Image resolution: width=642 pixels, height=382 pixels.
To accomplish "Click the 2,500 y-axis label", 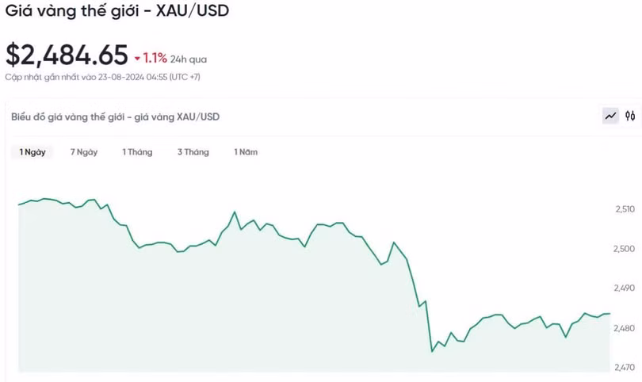I will [625, 249].
